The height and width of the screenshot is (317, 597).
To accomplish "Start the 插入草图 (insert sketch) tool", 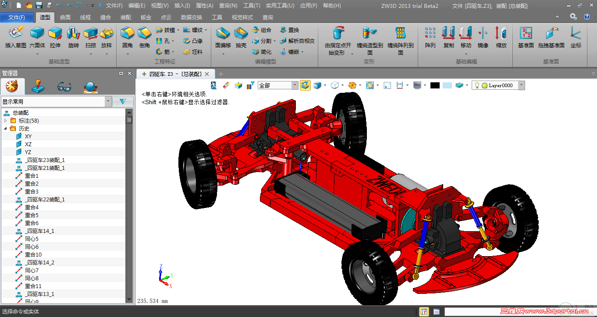I will pos(16,37).
